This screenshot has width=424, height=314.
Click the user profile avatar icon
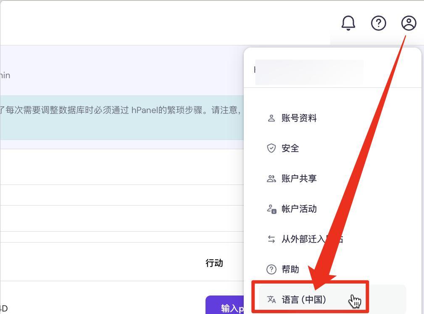[408, 23]
